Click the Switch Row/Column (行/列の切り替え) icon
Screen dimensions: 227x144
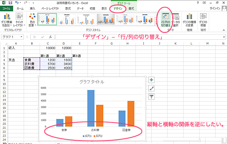click(x=165, y=20)
